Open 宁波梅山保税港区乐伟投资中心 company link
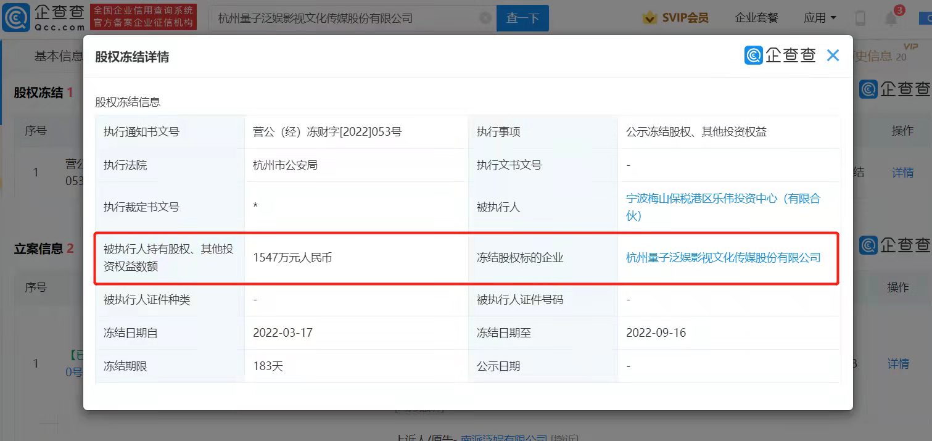 pos(723,207)
